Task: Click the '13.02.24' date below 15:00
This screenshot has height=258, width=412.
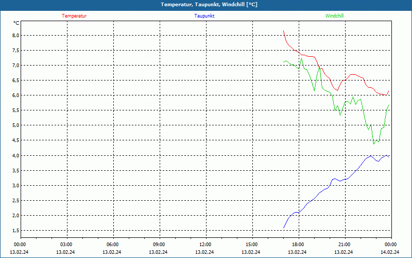Action: pos(251,252)
